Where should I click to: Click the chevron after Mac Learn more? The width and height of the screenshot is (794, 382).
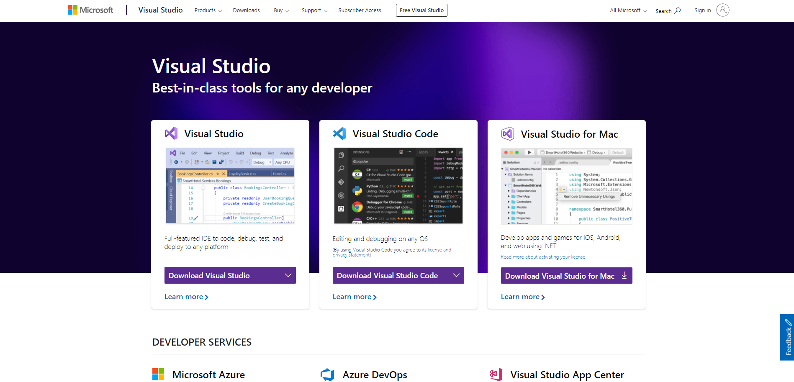point(543,297)
